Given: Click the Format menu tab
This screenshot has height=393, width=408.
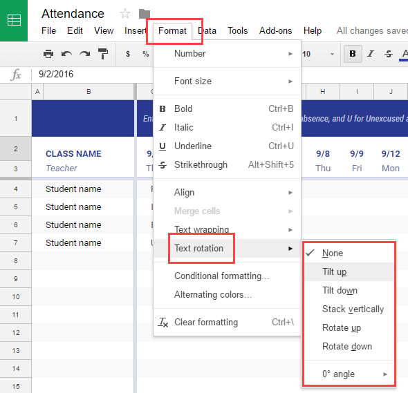Looking at the screenshot, I should click(x=172, y=30).
